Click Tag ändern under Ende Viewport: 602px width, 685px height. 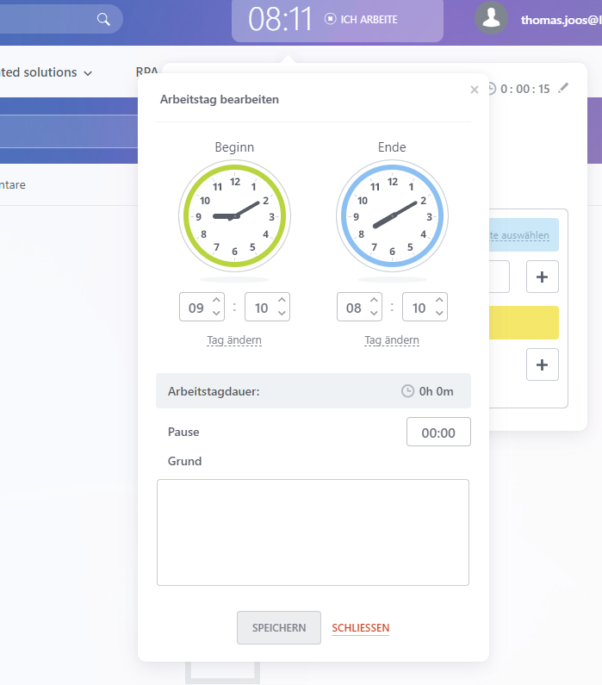(392, 340)
